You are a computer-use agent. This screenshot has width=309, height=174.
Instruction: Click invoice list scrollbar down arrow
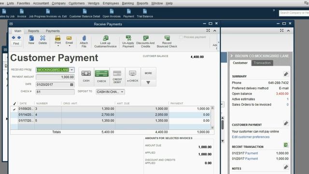click(x=212, y=128)
